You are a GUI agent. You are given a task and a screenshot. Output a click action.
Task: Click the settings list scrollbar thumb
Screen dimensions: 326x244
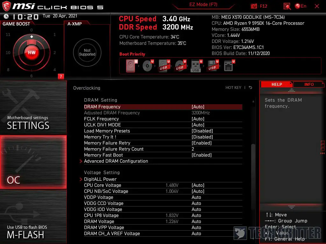pyautogui.click(x=253, y=176)
